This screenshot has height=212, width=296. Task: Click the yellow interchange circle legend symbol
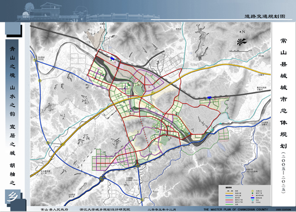point(253,191)
